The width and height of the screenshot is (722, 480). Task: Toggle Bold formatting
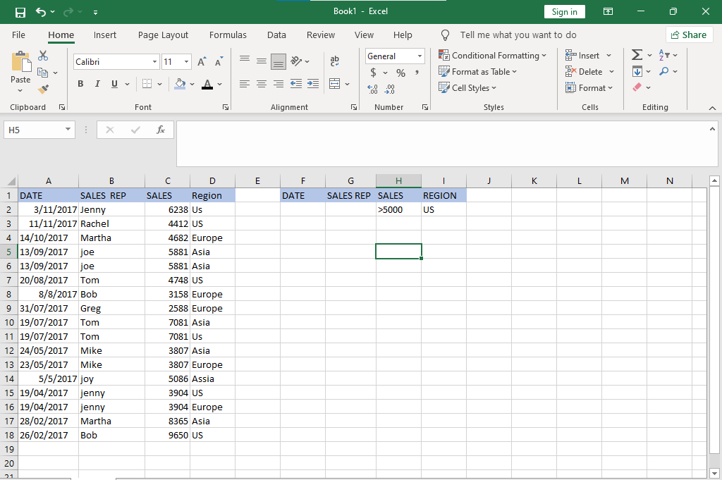[x=80, y=84]
